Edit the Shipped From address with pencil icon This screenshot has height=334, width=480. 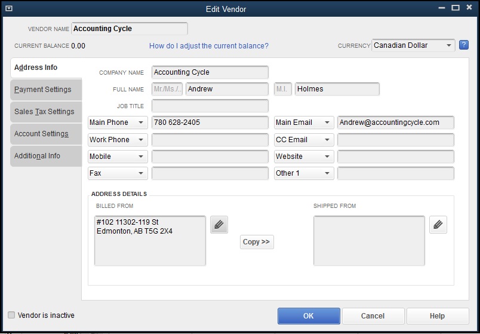click(438, 225)
